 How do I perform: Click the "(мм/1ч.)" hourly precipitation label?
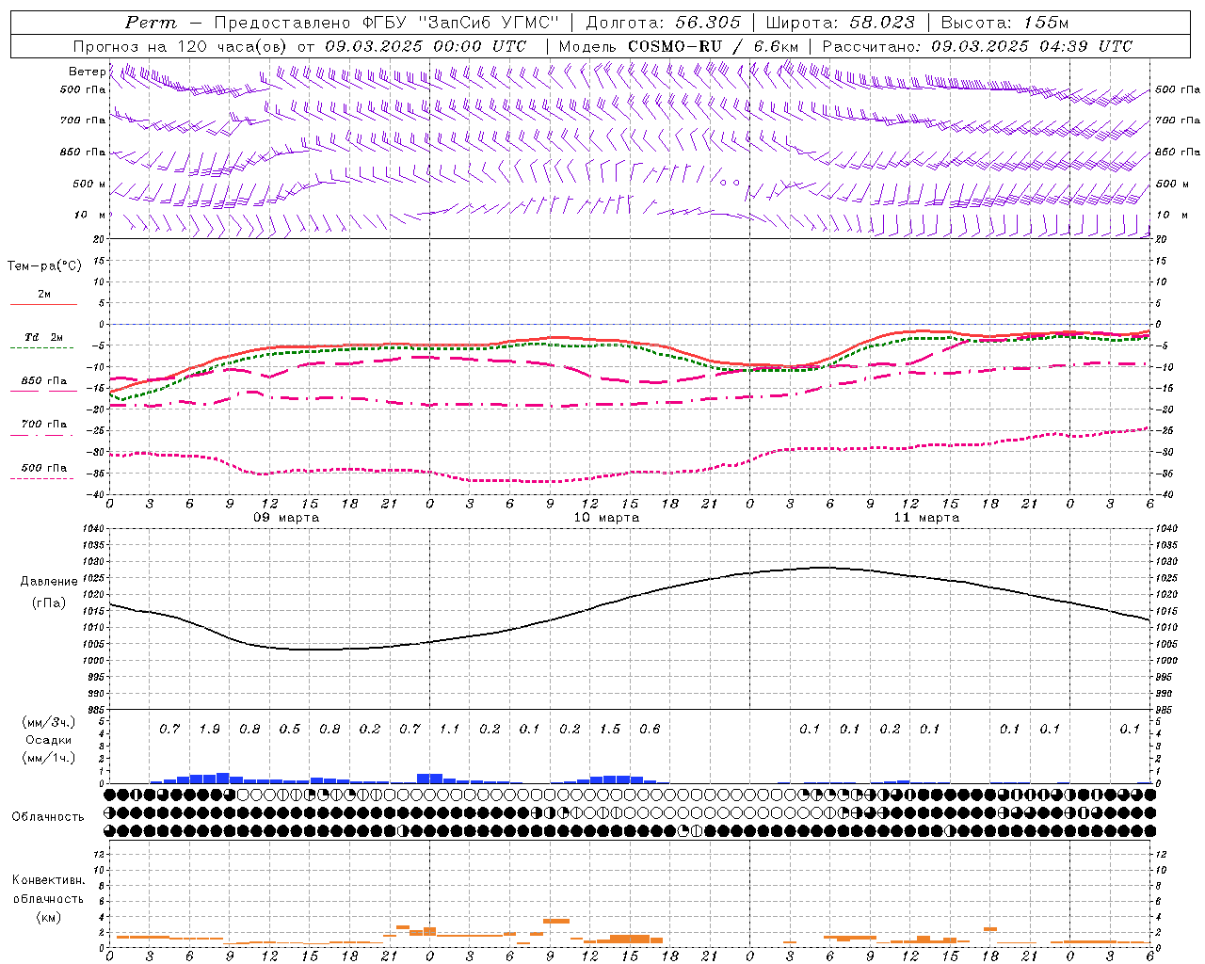49,758
